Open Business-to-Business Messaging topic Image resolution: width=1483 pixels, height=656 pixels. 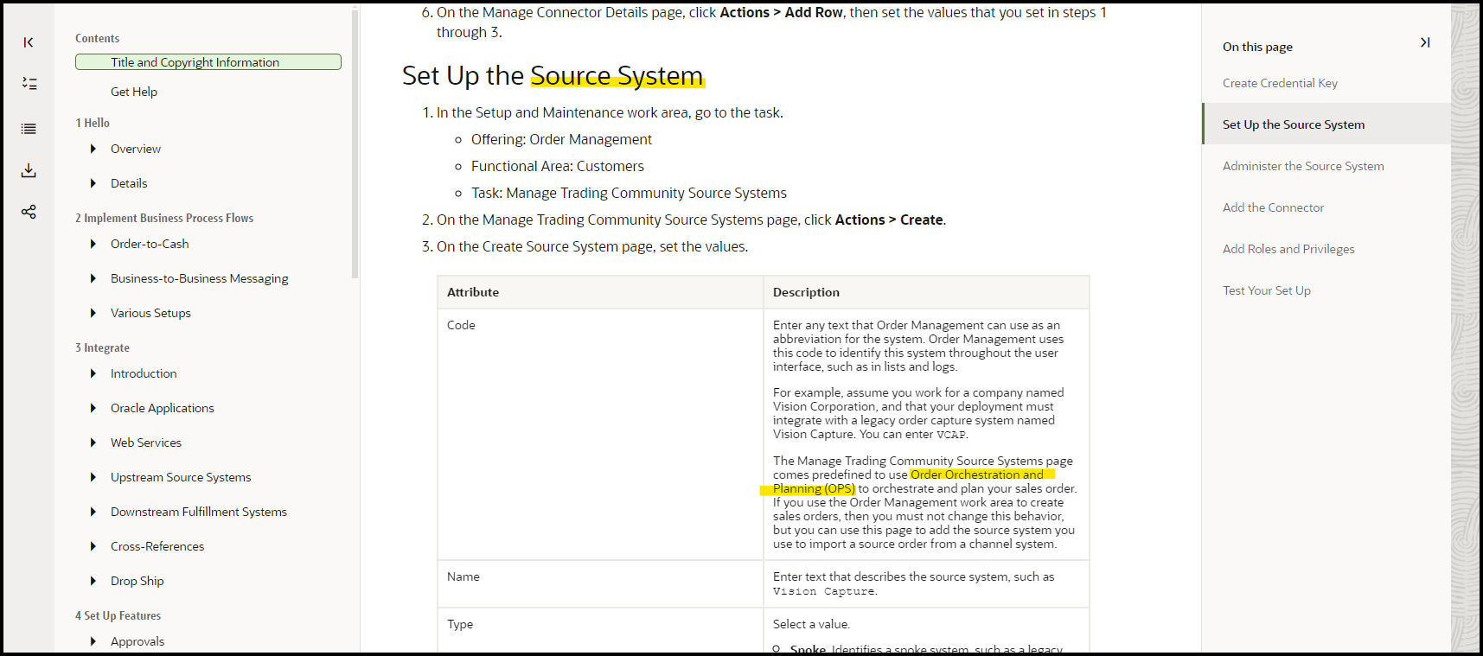(200, 278)
